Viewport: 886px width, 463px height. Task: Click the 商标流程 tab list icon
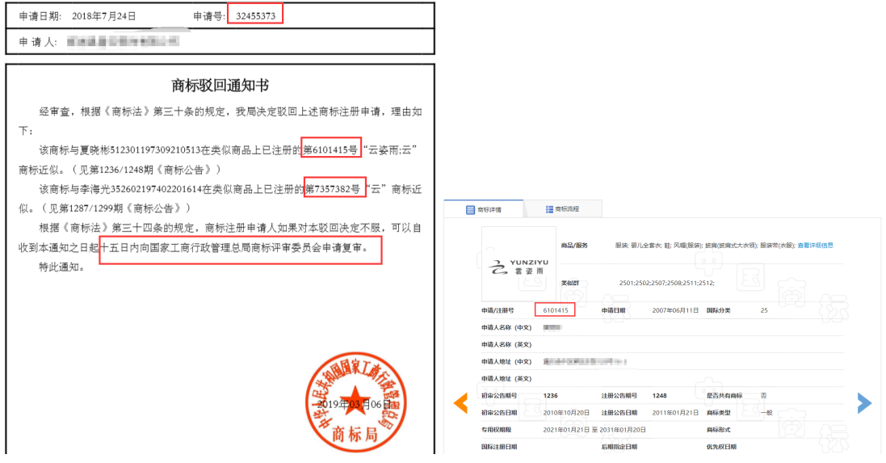(x=549, y=210)
